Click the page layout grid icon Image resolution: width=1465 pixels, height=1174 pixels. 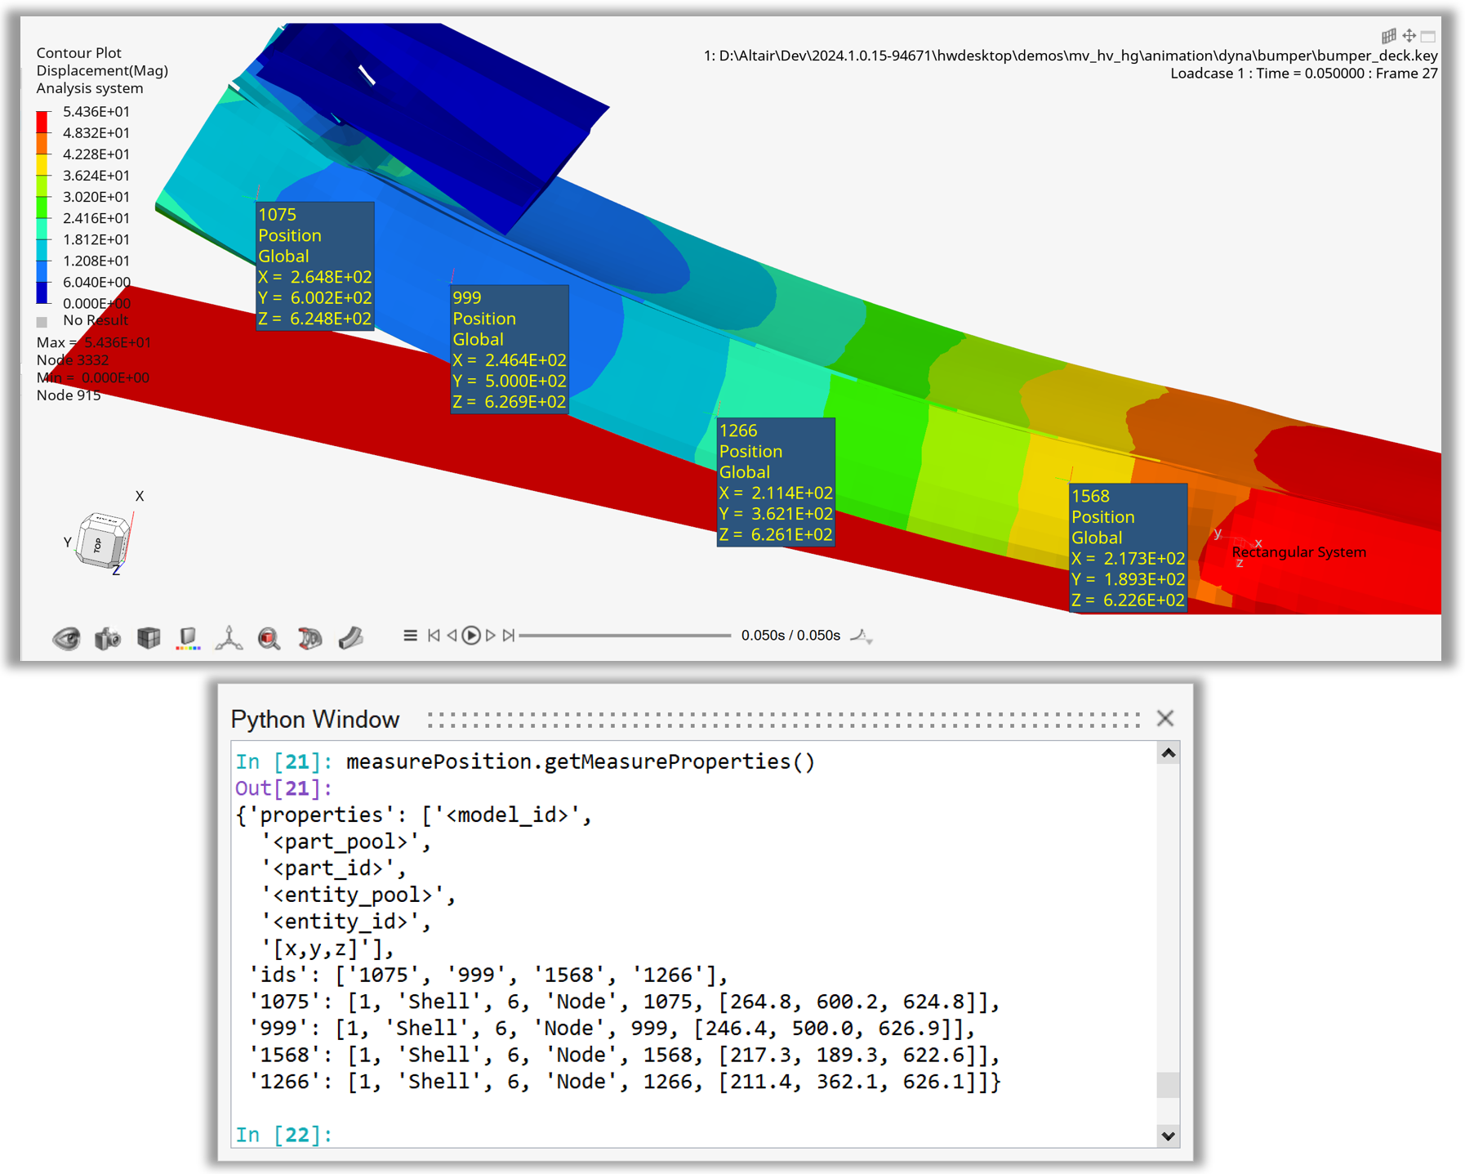[x=1388, y=36]
